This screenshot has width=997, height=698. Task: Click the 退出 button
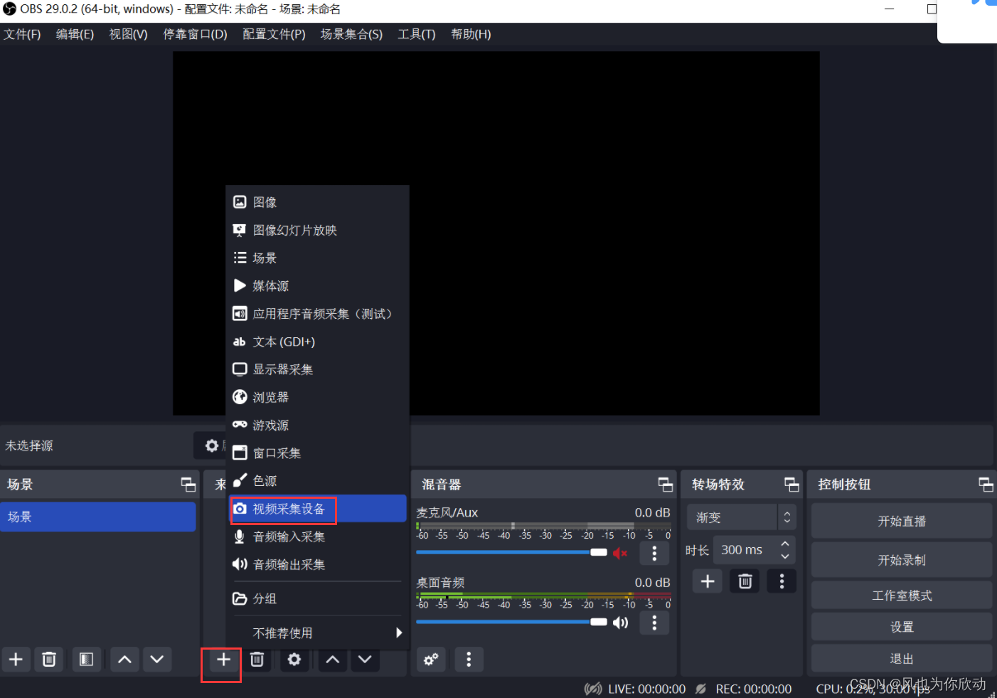(902, 659)
